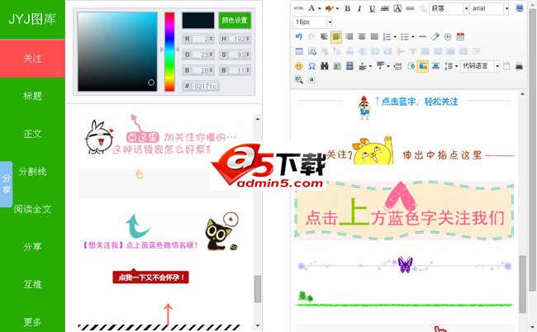Clear formatting with the eraser icon
The width and height of the screenshot is (537, 332).
coord(435,36)
